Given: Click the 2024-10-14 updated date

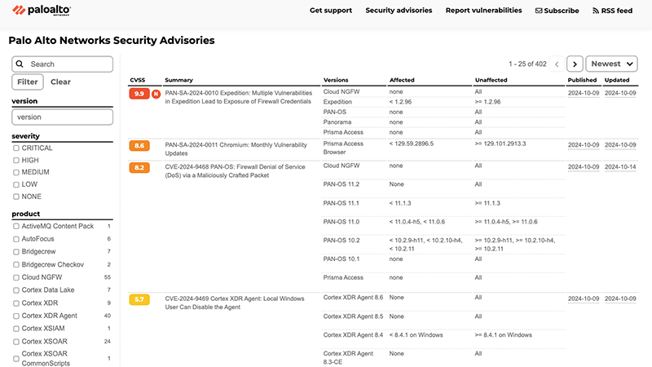Looking at the screenshot, I should pos(620,167).
